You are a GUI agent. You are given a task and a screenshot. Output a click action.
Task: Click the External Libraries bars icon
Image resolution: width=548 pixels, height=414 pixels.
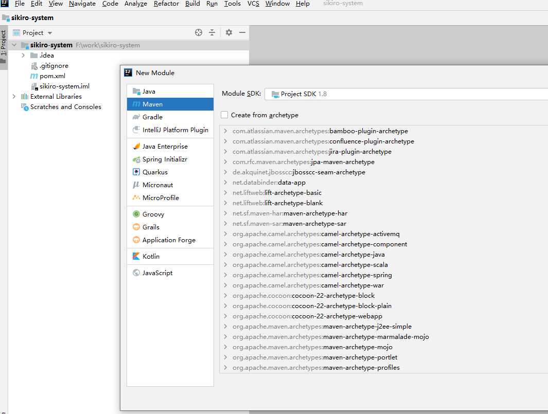[25, 96]
